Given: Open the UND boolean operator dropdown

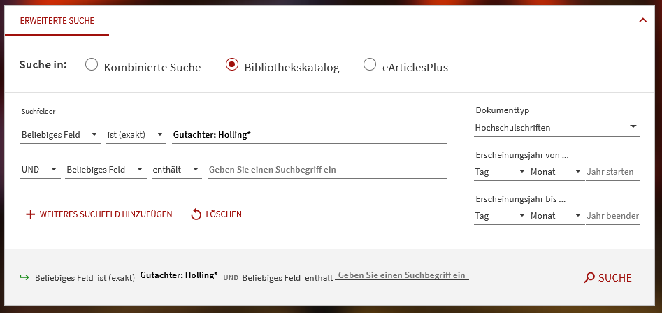Looking at the screenshot, I should pyautogui.click(x=40, y=169).
